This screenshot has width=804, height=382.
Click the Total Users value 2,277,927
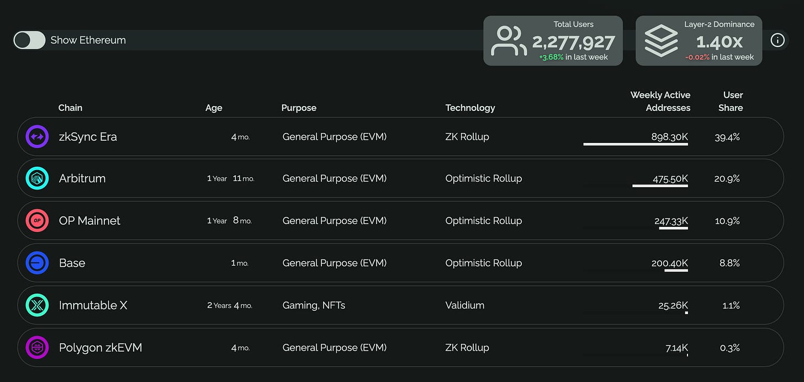point(574,42)
